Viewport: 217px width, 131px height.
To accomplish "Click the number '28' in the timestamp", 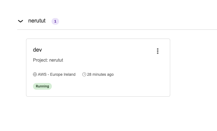I will pos(89,74).
